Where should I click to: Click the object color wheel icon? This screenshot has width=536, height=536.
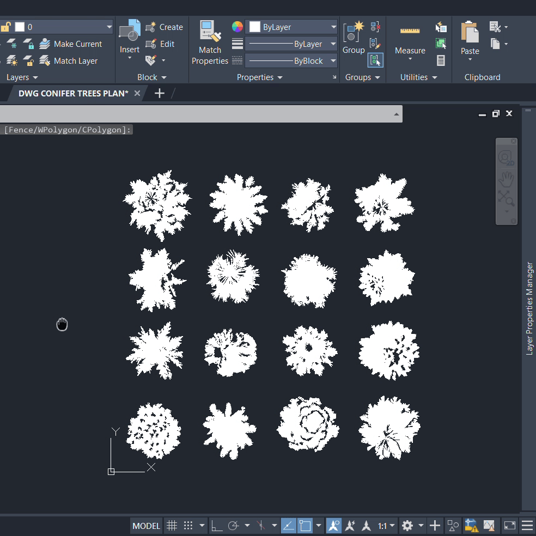(237, 27)
